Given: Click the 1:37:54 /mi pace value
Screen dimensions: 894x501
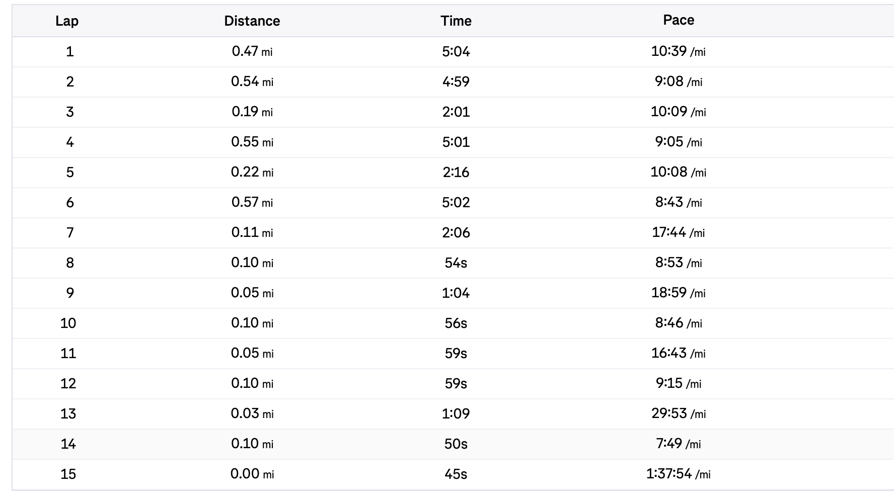Looking at the screenshot, I should pos(678,474).
